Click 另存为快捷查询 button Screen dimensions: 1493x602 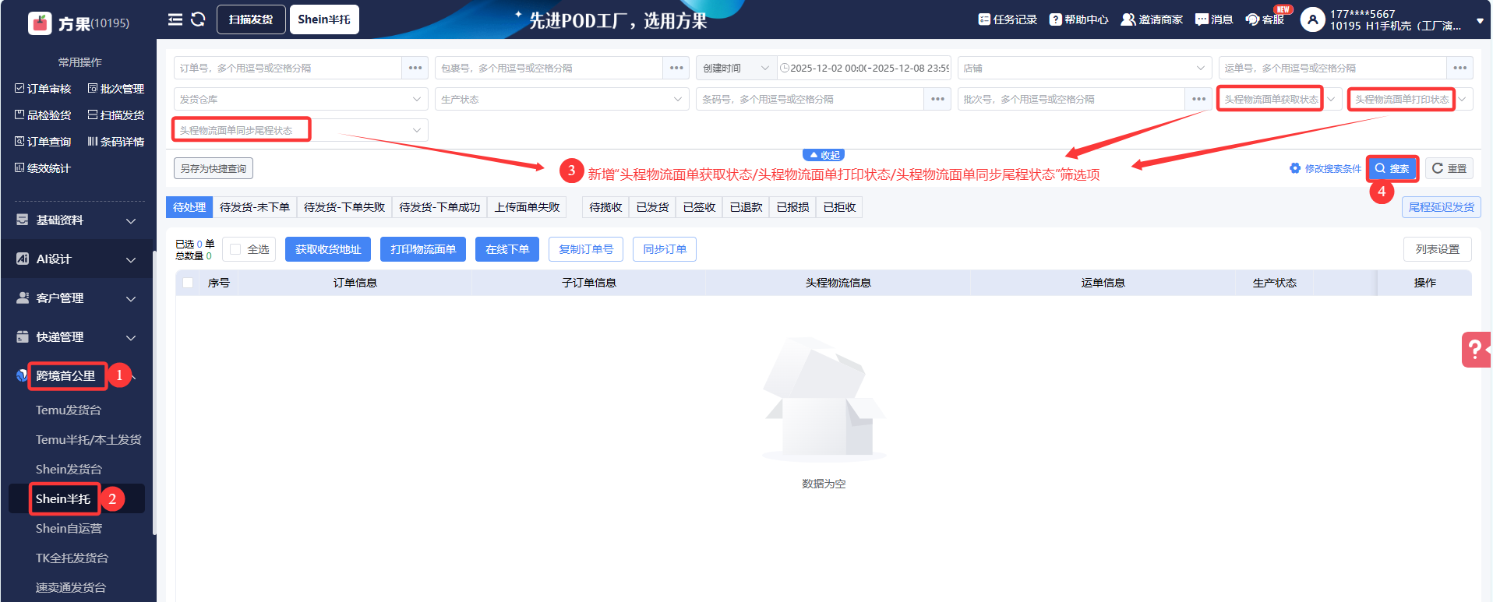[214, 168]
